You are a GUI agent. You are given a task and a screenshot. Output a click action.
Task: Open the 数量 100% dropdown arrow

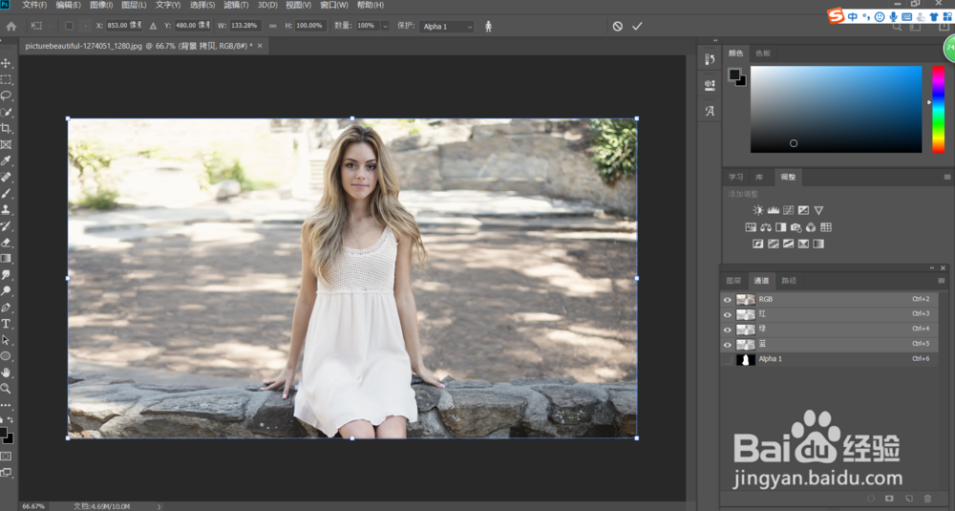385,26
